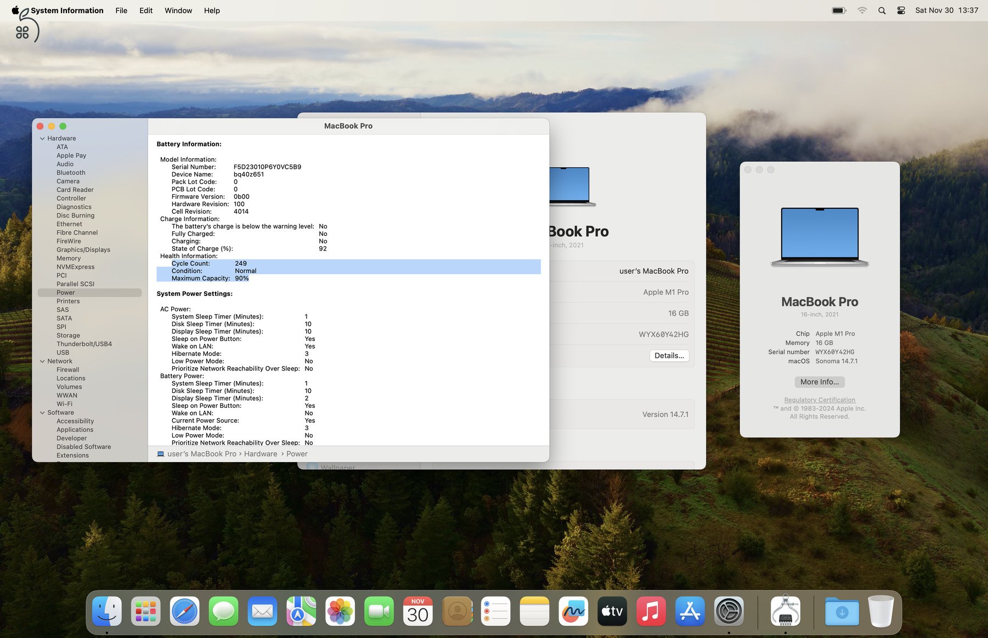Select Graphics/Displays in sidebar
This screenshot has width=988, height=638.
[83, 250]
